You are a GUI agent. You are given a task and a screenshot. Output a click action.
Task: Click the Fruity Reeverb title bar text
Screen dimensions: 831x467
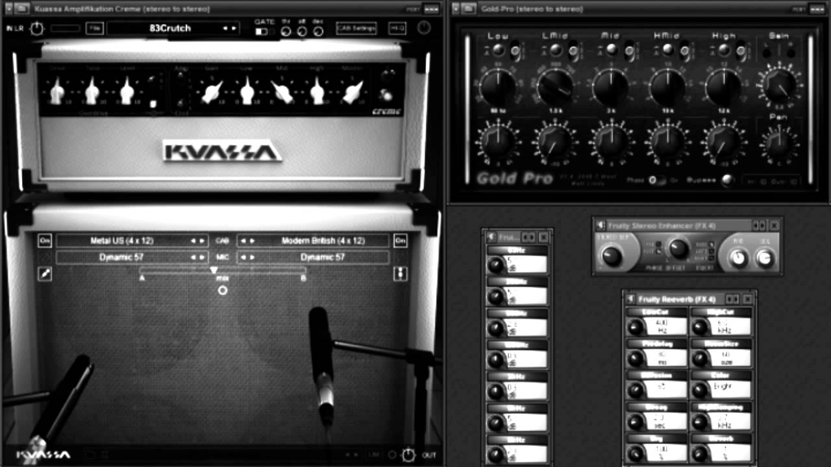pyautogui.click(x=676, y=299)
